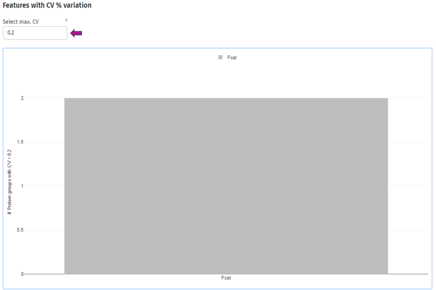Click the 0.2 value inside the input box

point(11,33)
